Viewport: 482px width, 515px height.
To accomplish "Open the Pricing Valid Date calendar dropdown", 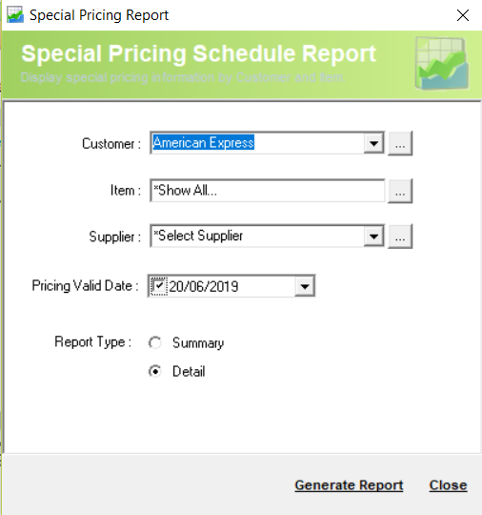I will [305, 286].
